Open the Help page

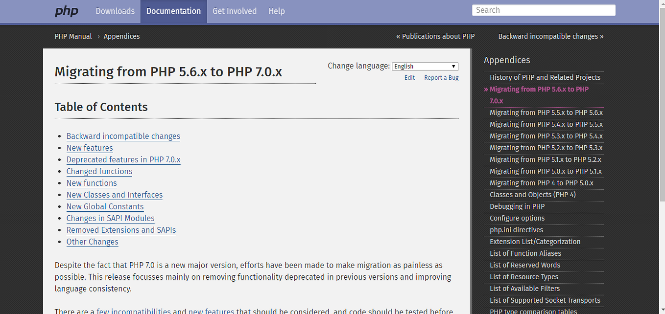coord(277,11)
